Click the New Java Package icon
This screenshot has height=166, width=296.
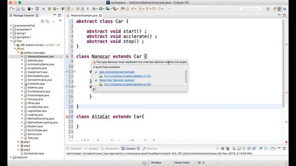49,9
